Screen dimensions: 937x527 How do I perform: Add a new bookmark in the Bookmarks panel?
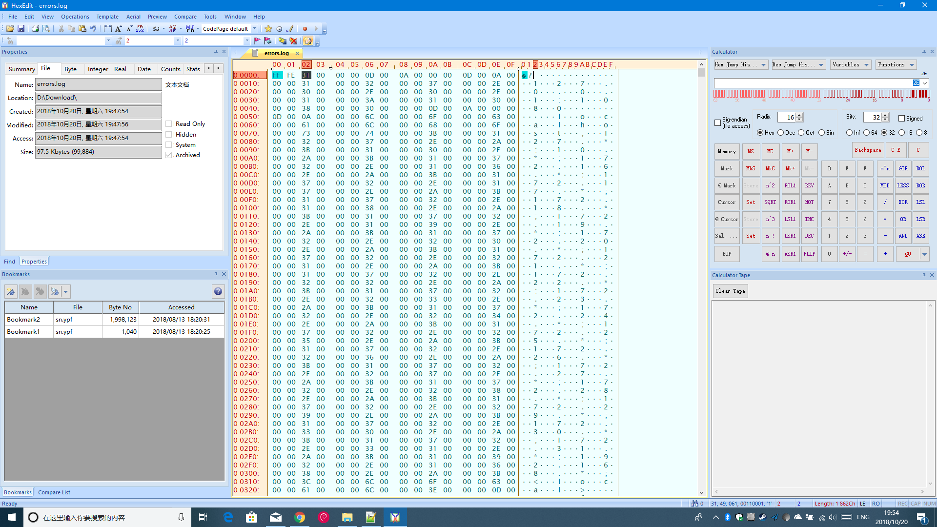tap(11, 291)
